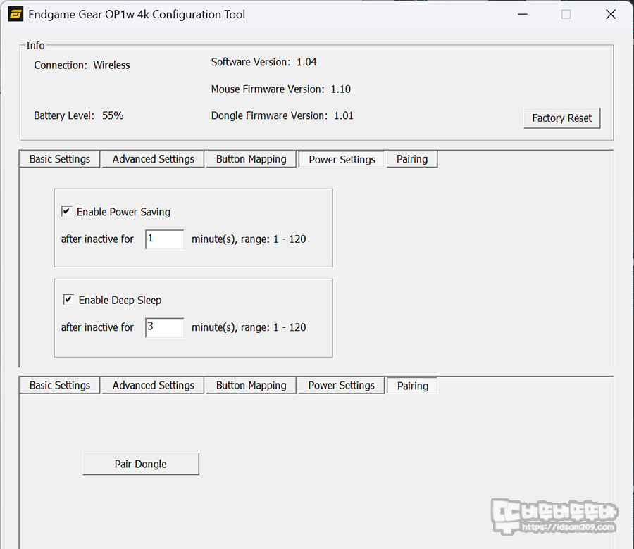Switch to Pairing tab in upper tab row
Image resolution: width=634 pixels, height=549 pixels.
tap(412, 159)
